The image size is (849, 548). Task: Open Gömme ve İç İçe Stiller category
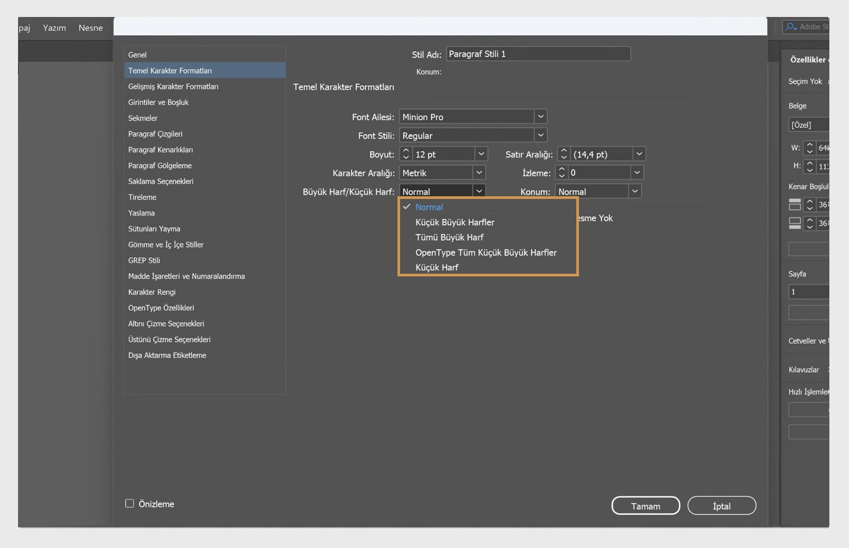click(205, 245)
